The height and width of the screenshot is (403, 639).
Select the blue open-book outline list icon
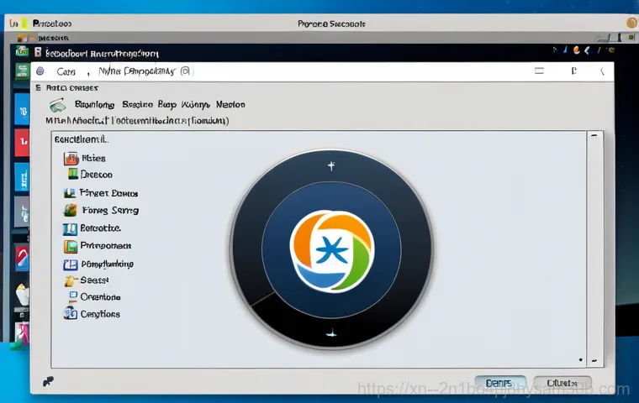[70, 264]
